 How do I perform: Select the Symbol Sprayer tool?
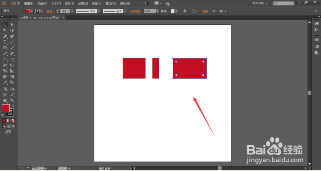pyautogui.click(x=5, y=89)
